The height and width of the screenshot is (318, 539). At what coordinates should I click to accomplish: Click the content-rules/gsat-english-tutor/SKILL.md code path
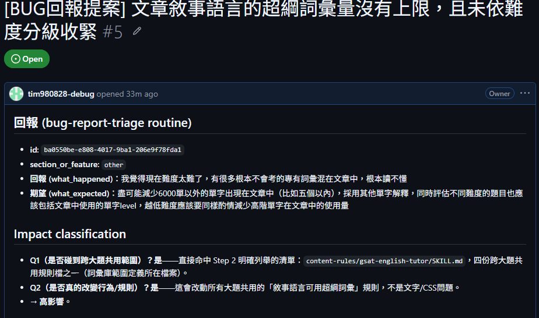click(384, 261)
